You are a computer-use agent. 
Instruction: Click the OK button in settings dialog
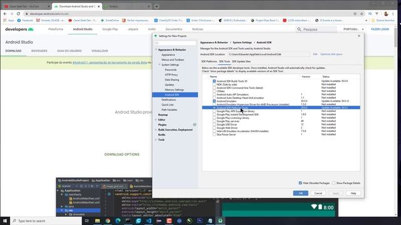301,193
